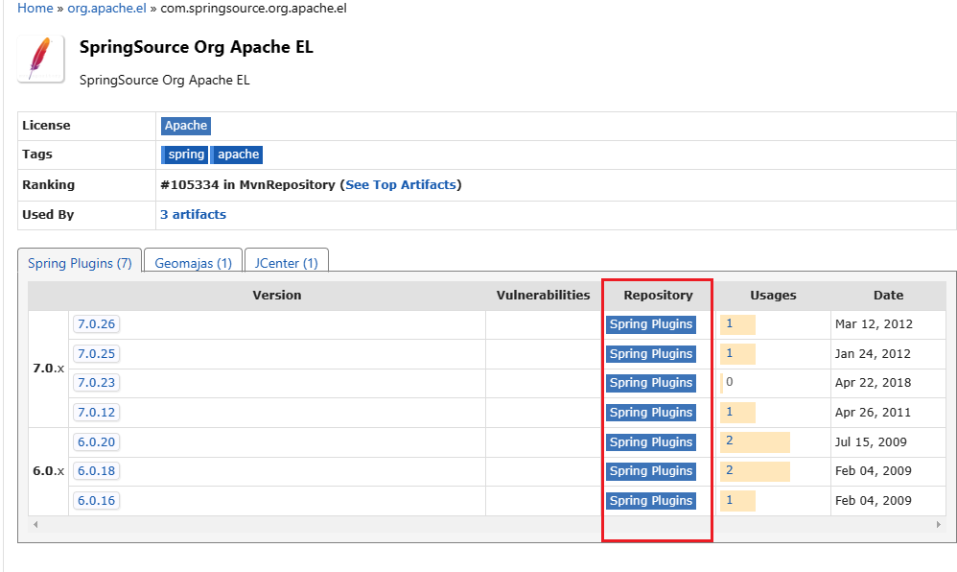Select date Jul 15, 2009
Viewport: 957px width, 572px height.
871,441
